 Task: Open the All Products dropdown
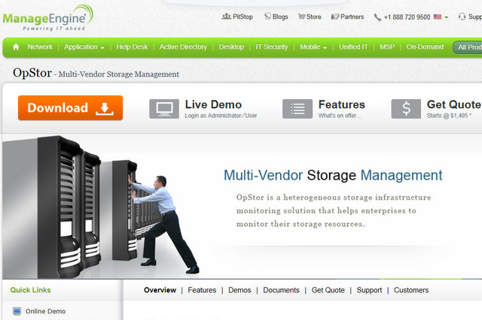468,47
